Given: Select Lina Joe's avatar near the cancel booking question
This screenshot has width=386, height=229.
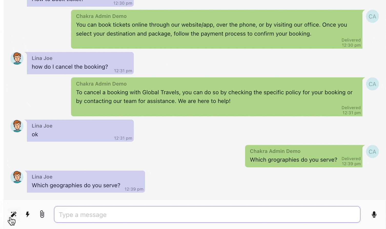Looking at the screenshot, I should point(17,58).
